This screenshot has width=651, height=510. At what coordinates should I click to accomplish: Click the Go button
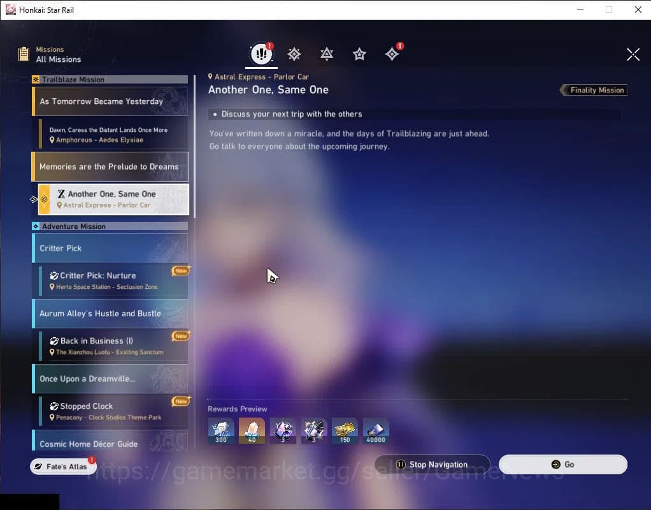click(563, 464)
